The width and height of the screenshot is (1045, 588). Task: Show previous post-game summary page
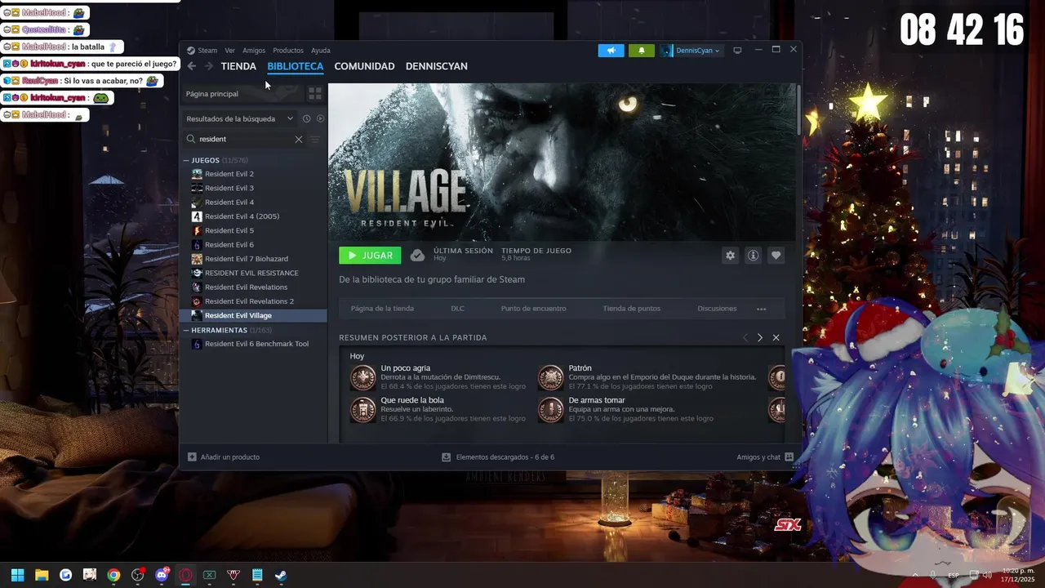pos(745,337)
